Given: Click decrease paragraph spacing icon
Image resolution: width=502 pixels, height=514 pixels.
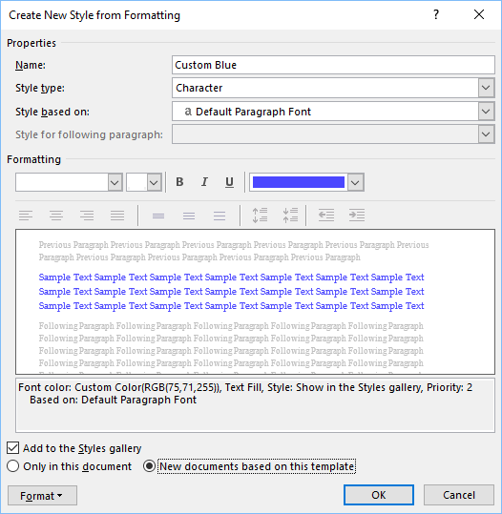Looking at the screenshot, I should (290, 216).
